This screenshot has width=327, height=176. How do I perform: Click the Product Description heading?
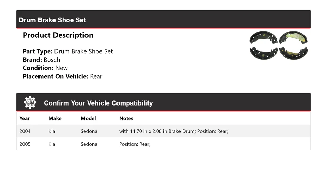[x=58, y=35]
